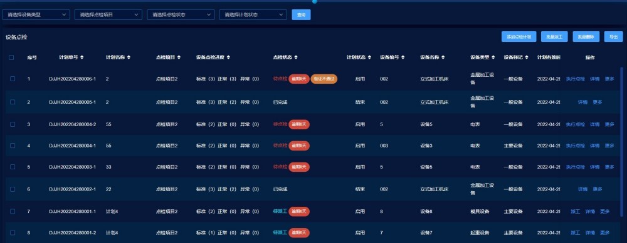Viewport: 627px width, 243px height.
Task: Click the 添加点检计划 button
Action: (x=519, y=37)
